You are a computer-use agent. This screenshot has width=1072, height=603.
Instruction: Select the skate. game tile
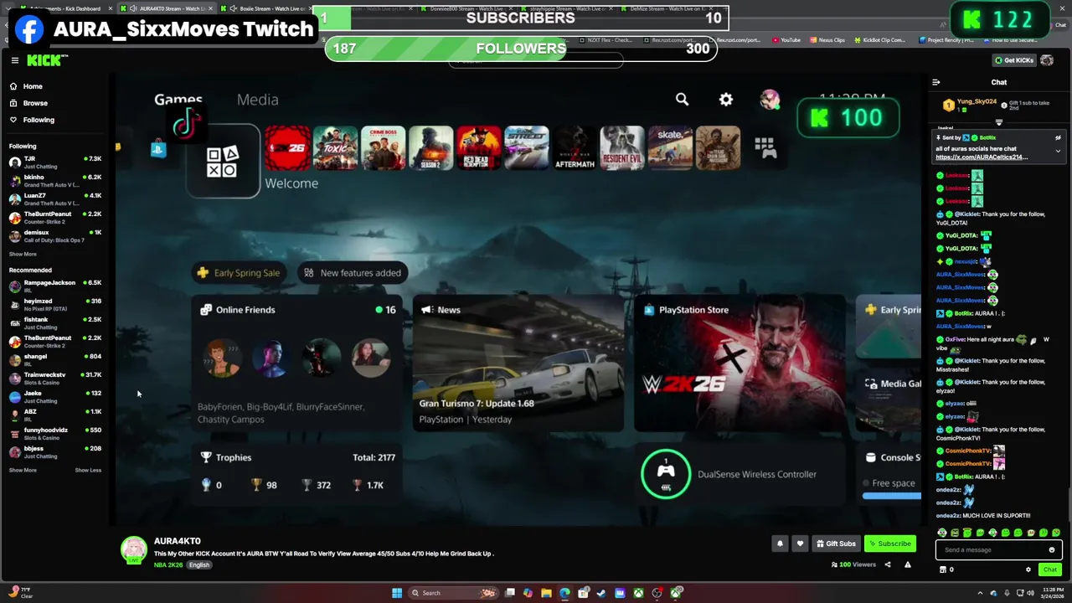670,148
